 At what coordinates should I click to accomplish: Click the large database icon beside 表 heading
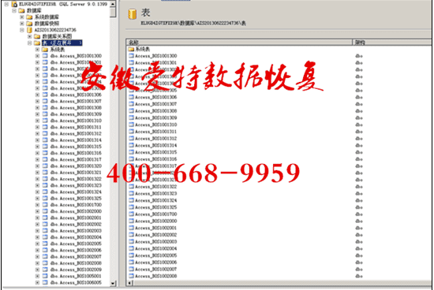pyautogui.click(x=133, y=14)
